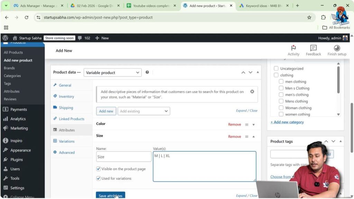Open the Activity panel icon
The width and height of the screenshot is (354, 199).
coord(294,50)
